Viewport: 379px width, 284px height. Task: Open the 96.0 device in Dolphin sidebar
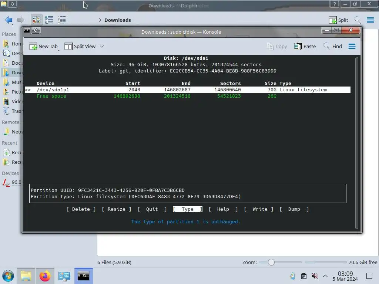(12, 182)
